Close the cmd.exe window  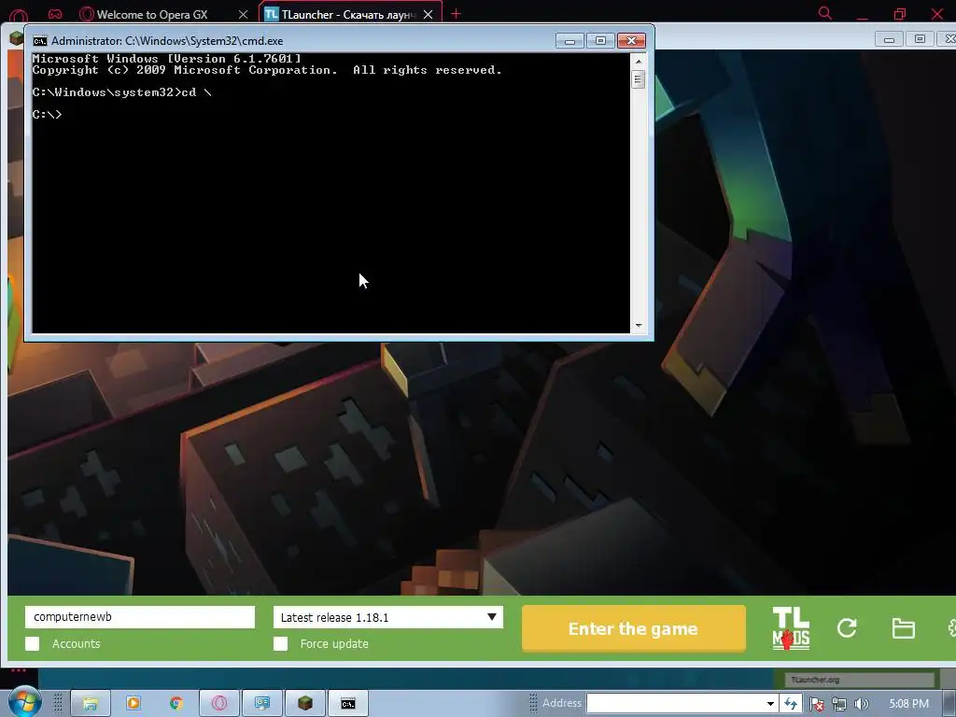(x=632, y=41)
